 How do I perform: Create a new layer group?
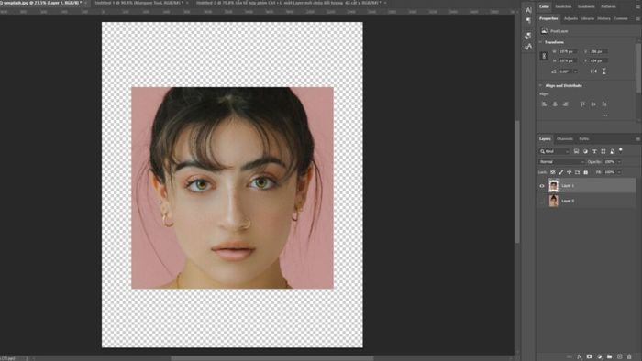[609, 357]
